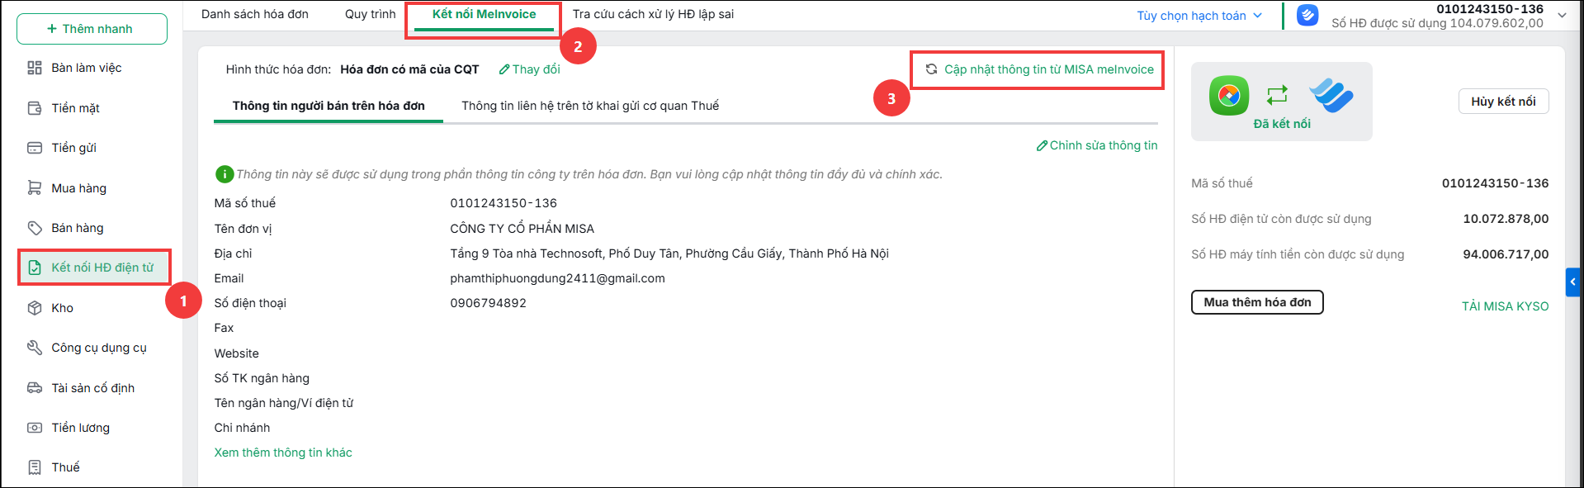
Task: Open the Mua hàng cart icon
Action: coord(35,188)
